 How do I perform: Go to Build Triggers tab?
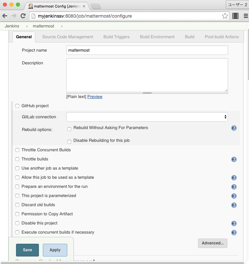(x=116, y=37)
